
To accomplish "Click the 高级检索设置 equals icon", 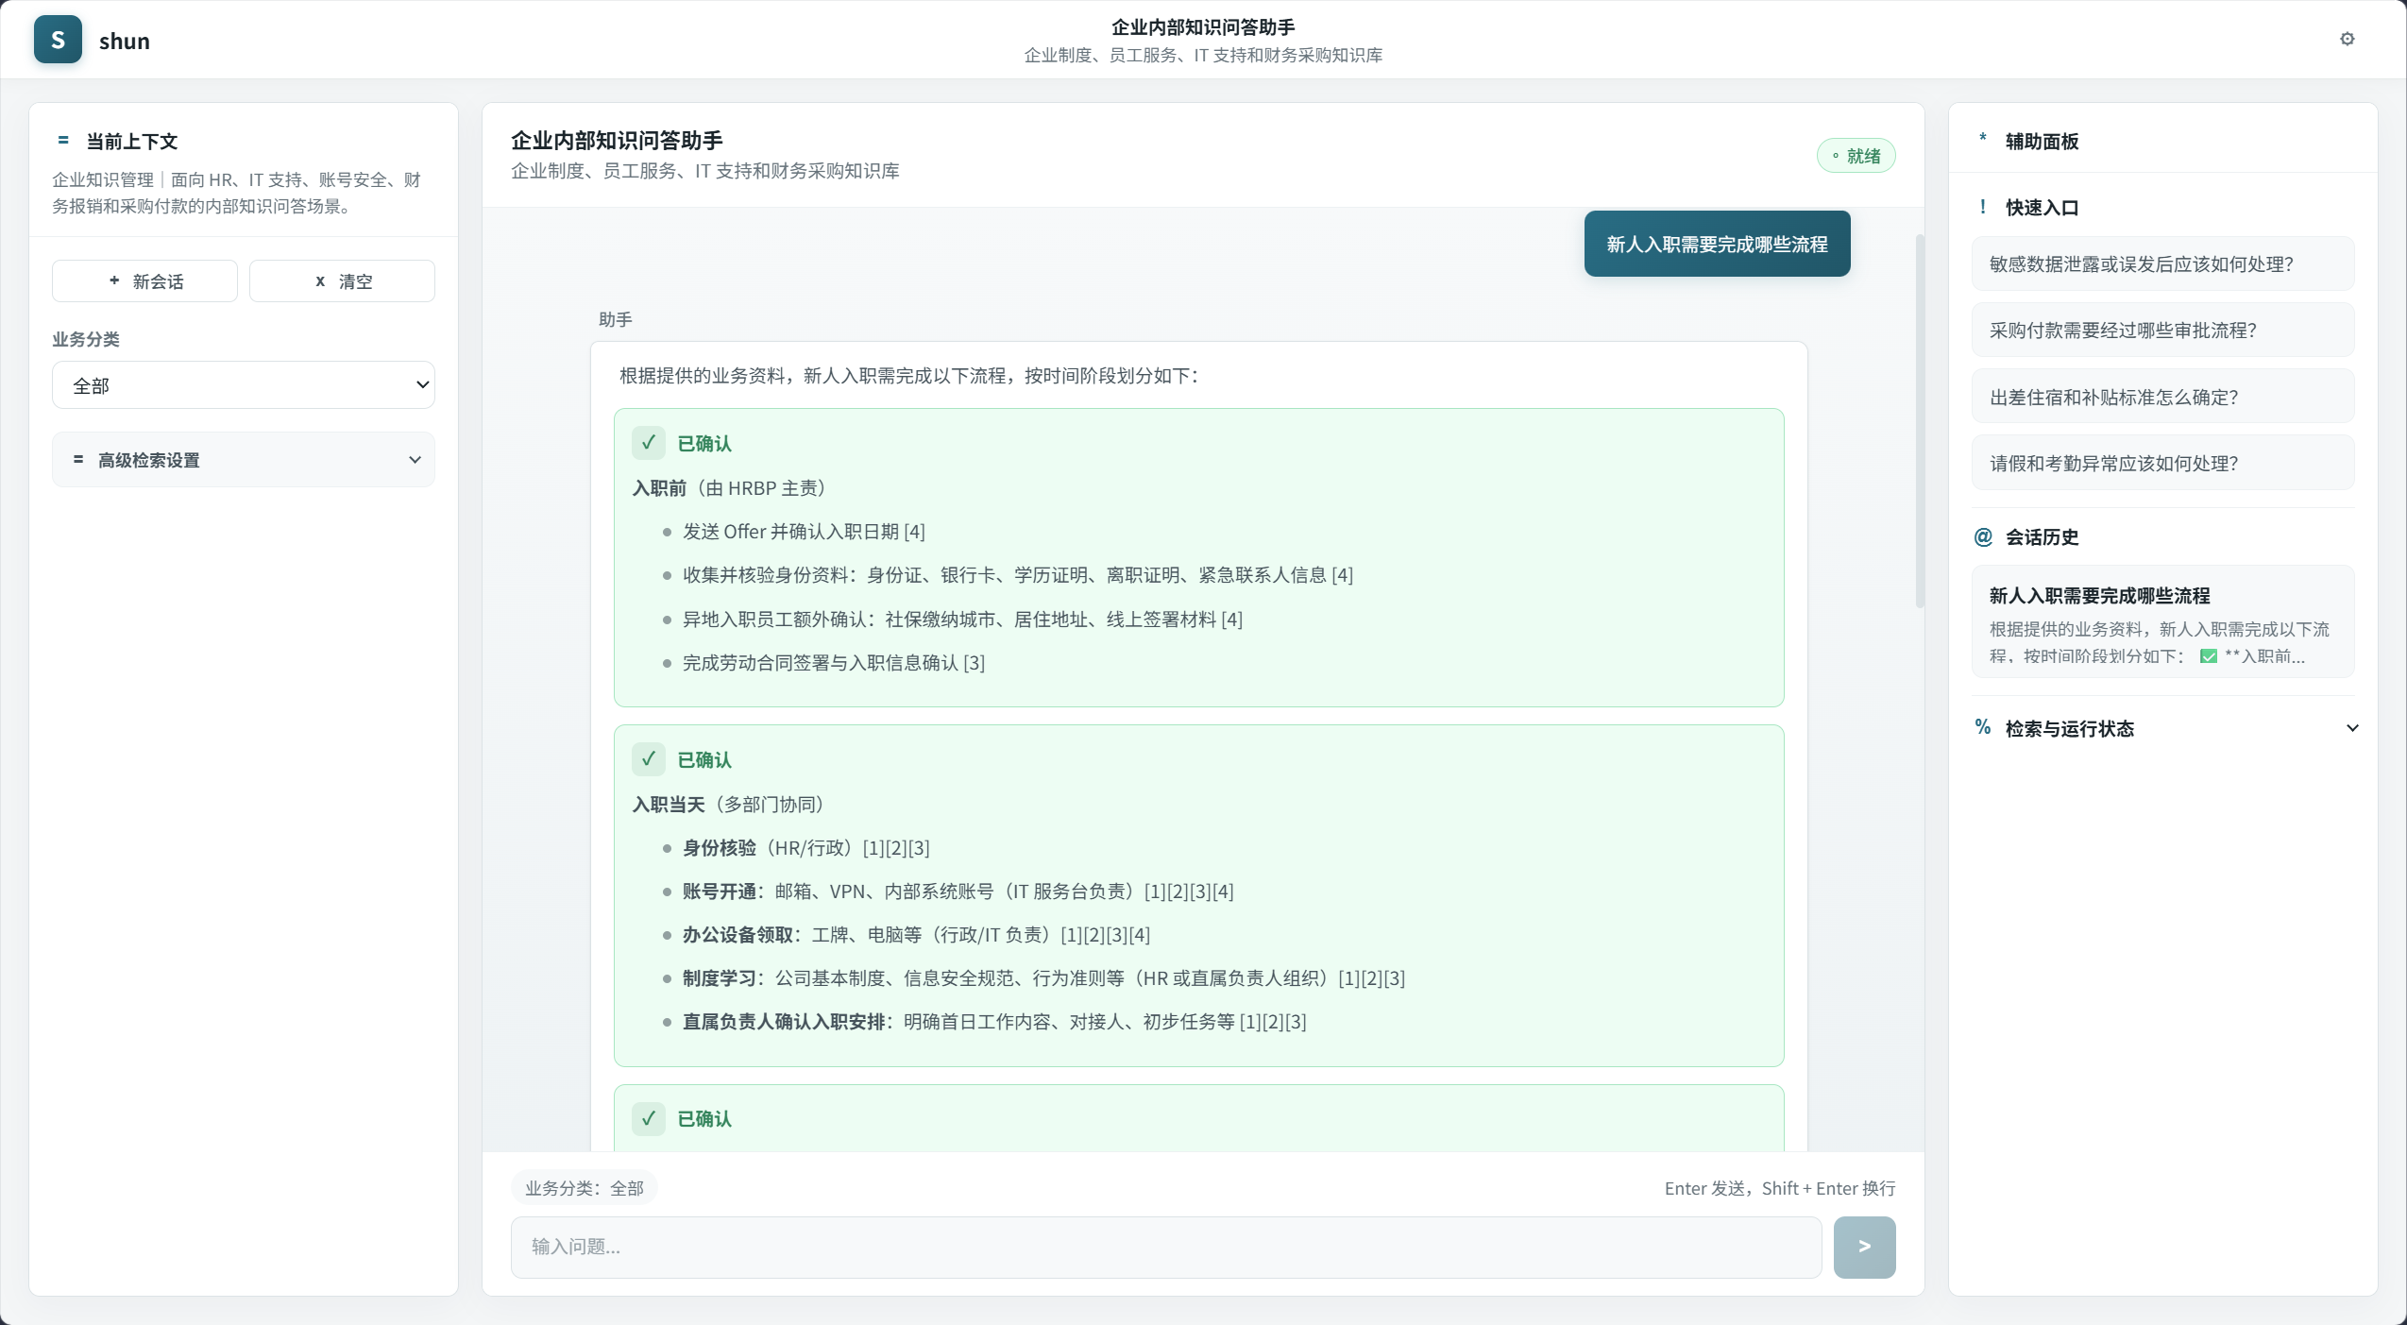I will (x=78, y=460).
